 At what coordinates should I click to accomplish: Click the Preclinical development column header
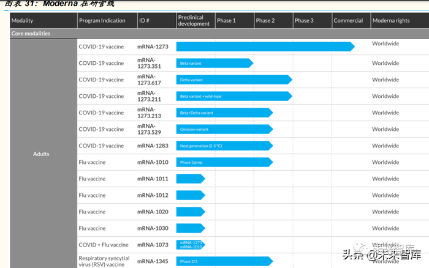196,20
